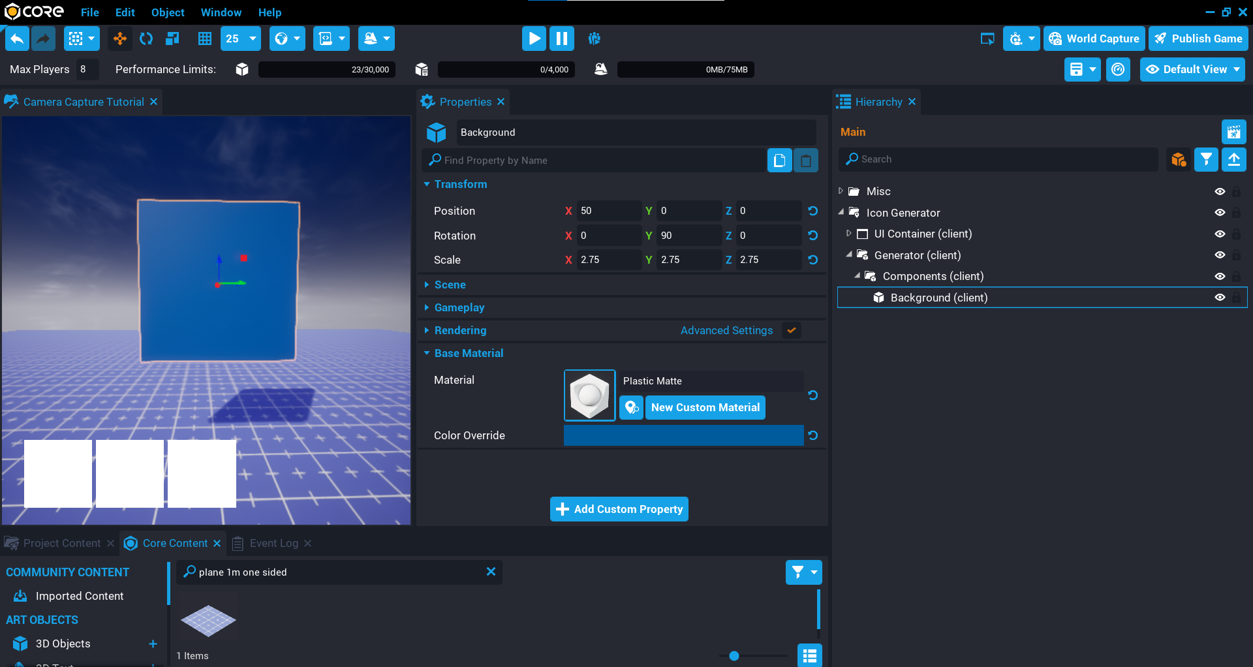Expand the Scene properties section
The image size is (1253, 667).
pos(450,285)
